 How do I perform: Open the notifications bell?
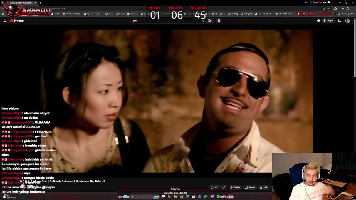[x=339, y=21]
